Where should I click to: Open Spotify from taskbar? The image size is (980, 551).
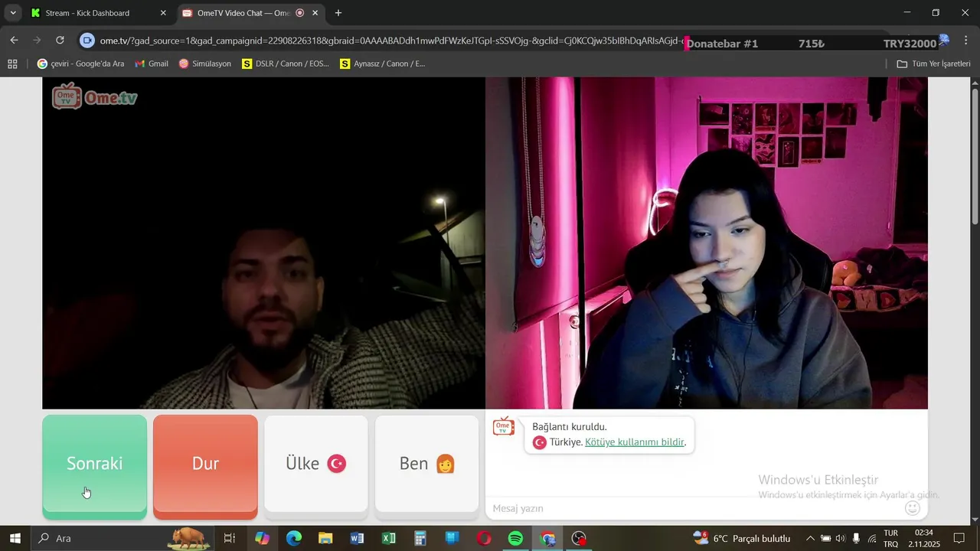click(x=515, y=538)
